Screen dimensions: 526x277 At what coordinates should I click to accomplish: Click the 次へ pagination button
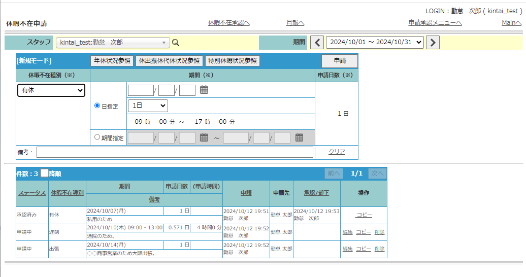pos(377,174)
